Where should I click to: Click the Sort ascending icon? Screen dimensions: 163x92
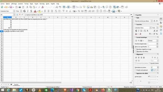coord(77,7)
